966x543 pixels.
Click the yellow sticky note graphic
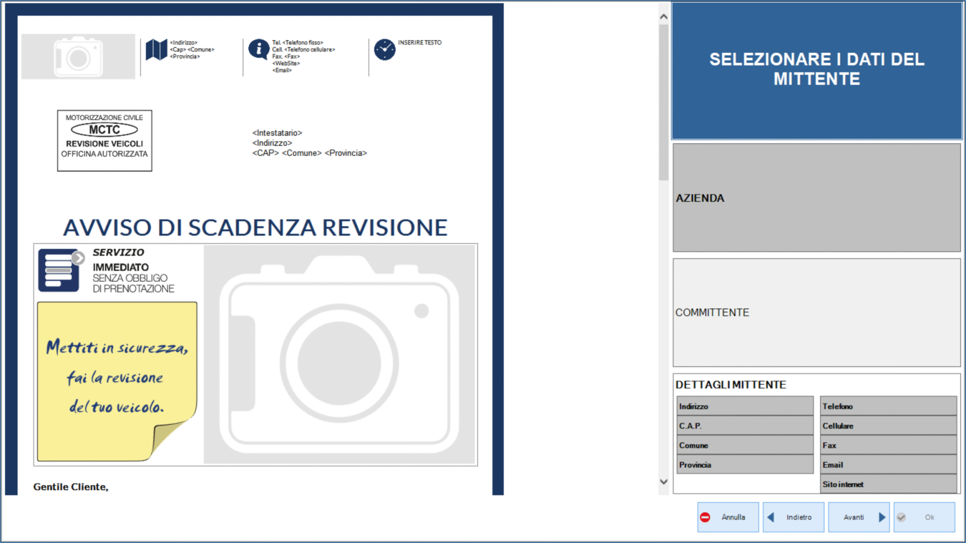tap(117, 381)
